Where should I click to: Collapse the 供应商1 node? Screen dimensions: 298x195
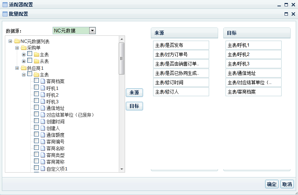click(x=17, y=68)
